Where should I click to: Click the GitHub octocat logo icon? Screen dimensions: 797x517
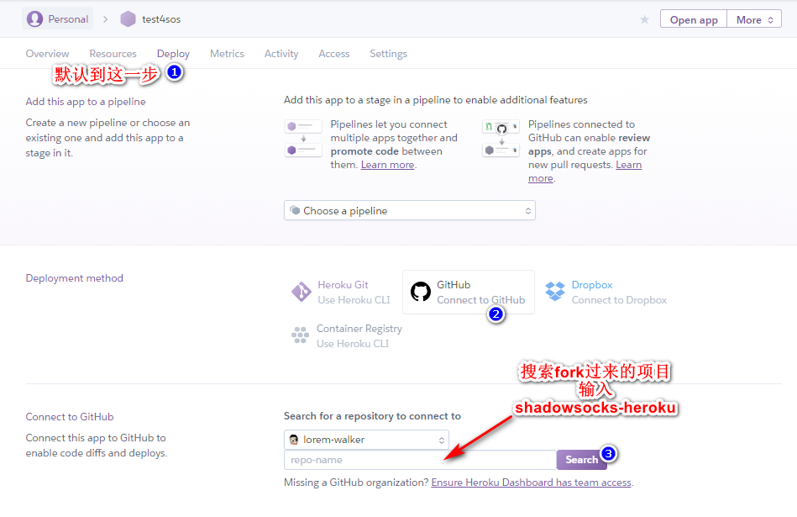tap(421, 292)
